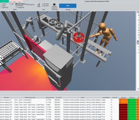139x120 pixels.
Task: Sort by Energy Transfer column header
Action: 50,97
